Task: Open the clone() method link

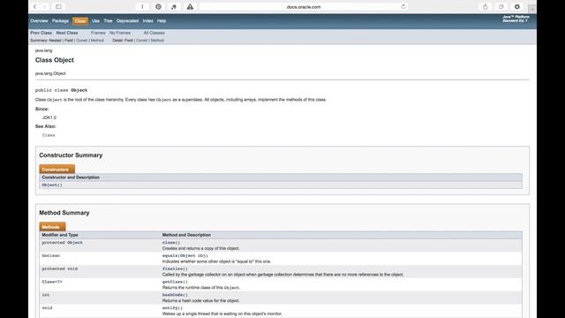Action: tap(170, 243)
